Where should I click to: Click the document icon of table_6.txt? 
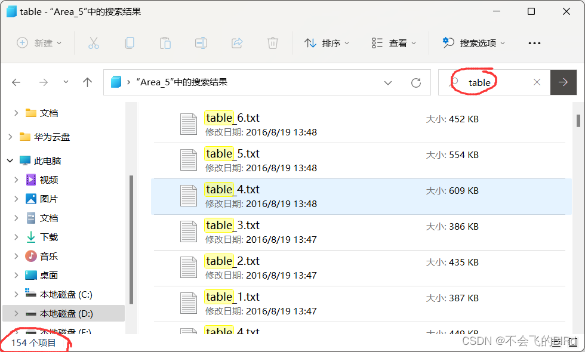pyautogui.click(x=189, y=124)
